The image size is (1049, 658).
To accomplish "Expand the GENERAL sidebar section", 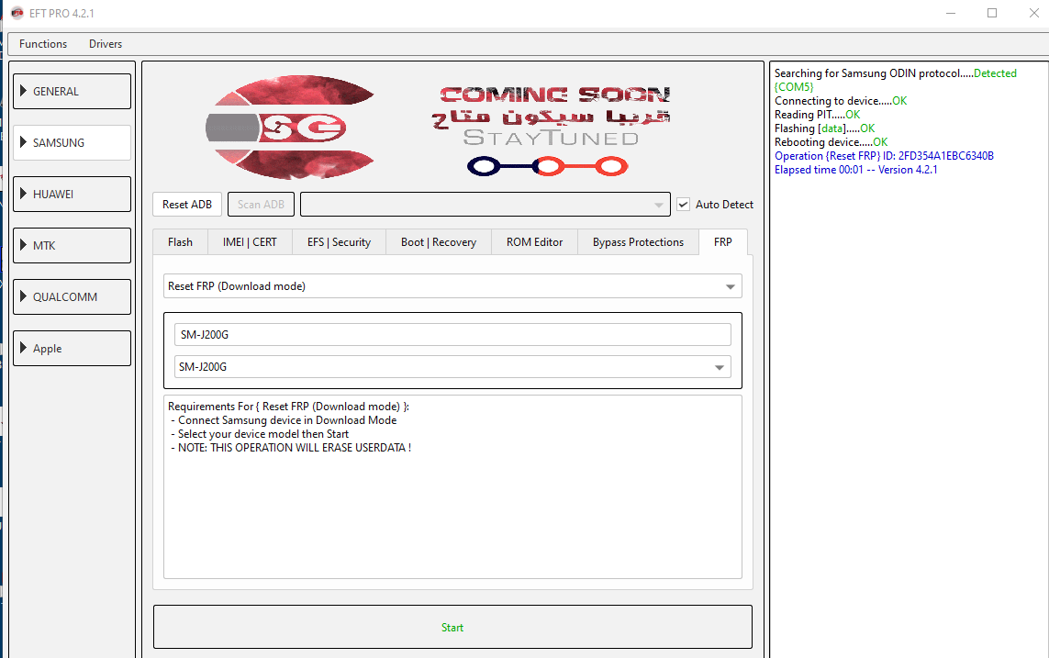I will click(x=73, y=91).
